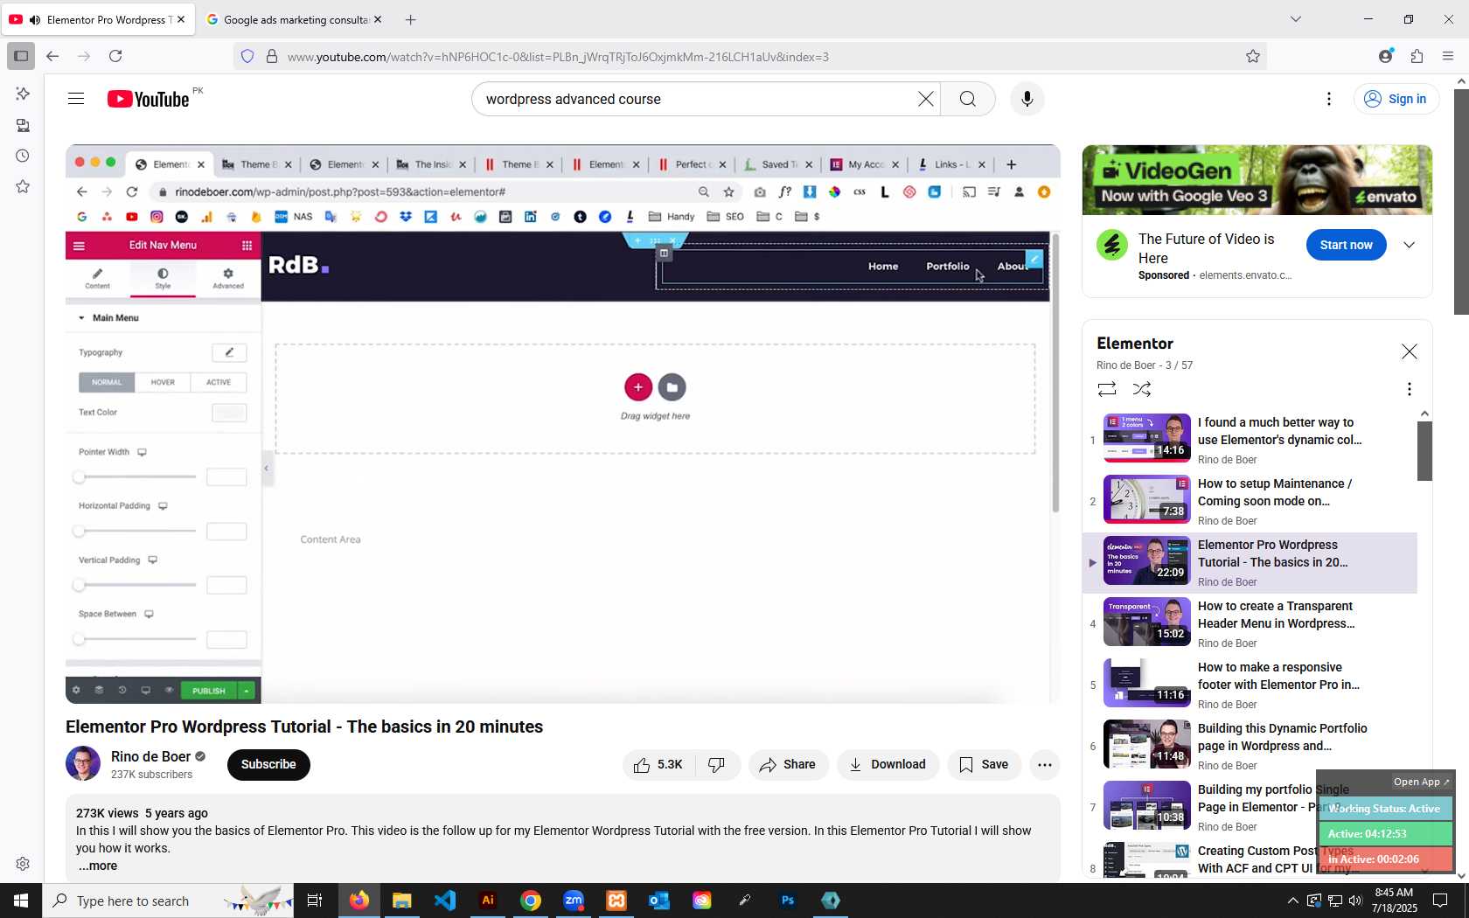Open the VideoGen ad banner
Image resolution: width=1469 pixels, height=918 pixels.
click(x=1257, y=180)
